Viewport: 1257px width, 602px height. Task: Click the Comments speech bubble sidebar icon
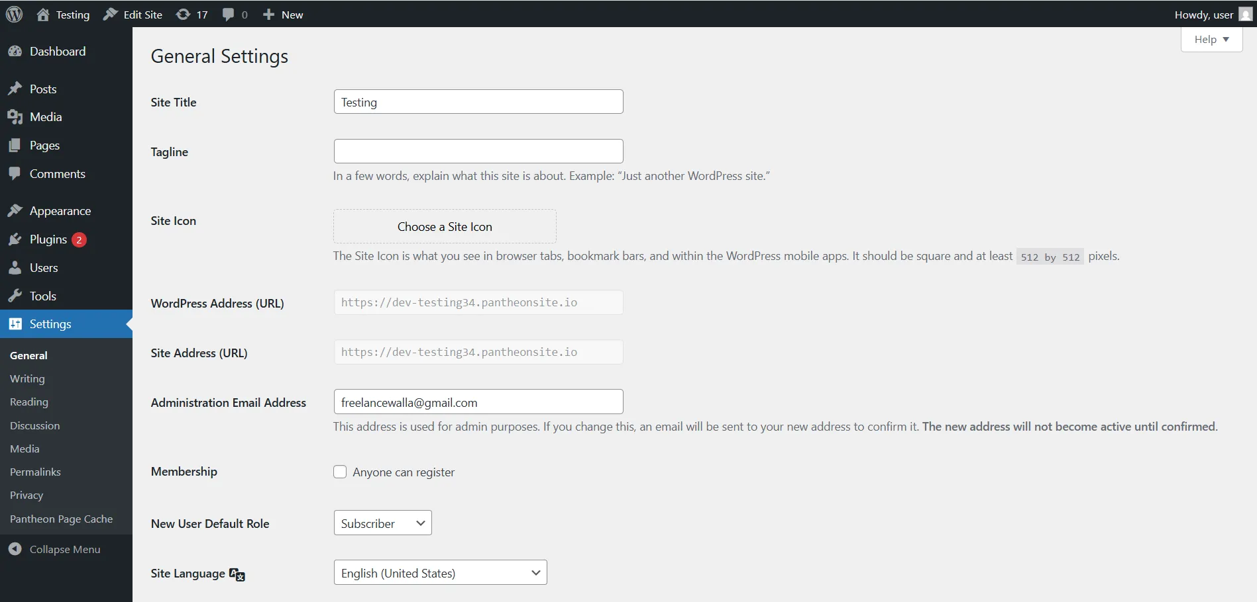click(x=15, y=174)
